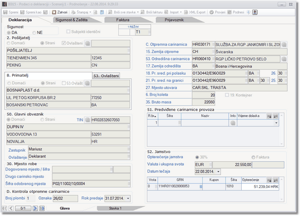Select Strani for Primatelj
The image size is (300, 216).
tap(43, 83)
